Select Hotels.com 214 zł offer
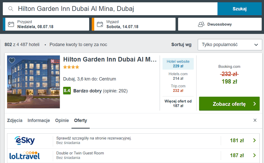The height and width of the screenshot is (163, 264). [178, 76]
